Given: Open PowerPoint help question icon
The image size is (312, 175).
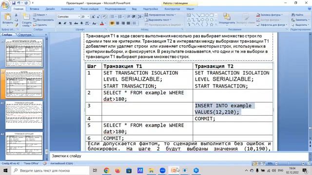Looking at the screenshot, I should (x=310, y=9).
